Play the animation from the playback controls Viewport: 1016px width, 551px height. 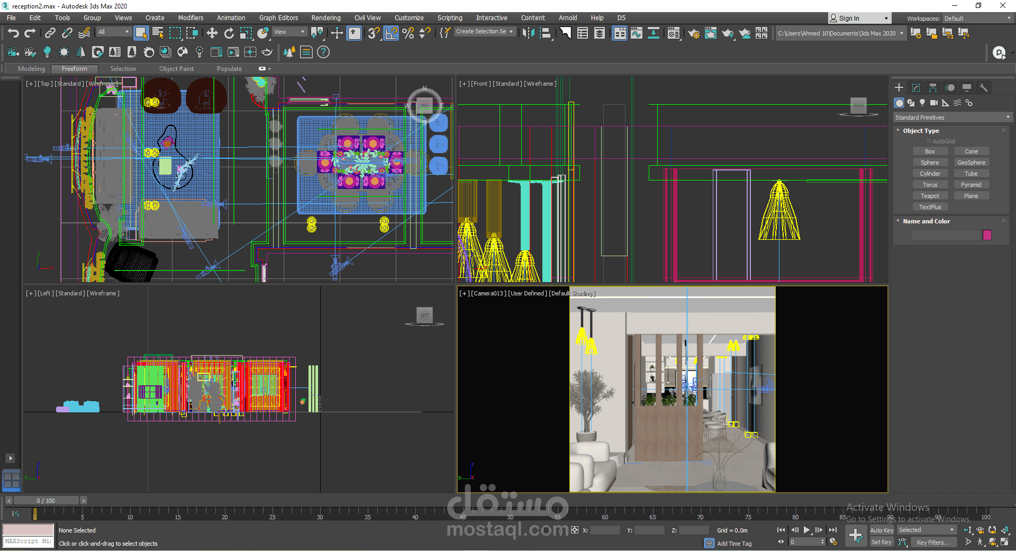pos(806,530)
